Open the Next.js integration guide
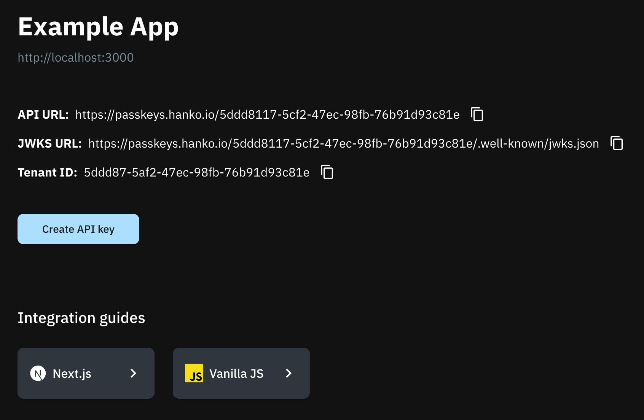644x420 pixels. coord(86,373)
